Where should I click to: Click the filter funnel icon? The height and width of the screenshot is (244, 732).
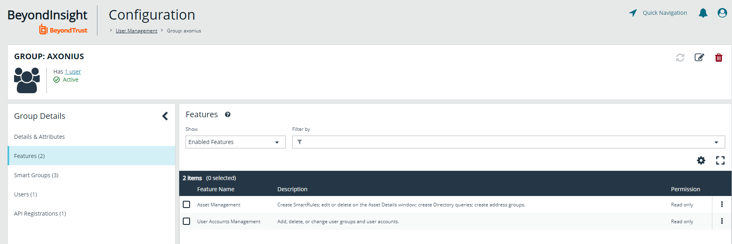(x=300, y=142)
